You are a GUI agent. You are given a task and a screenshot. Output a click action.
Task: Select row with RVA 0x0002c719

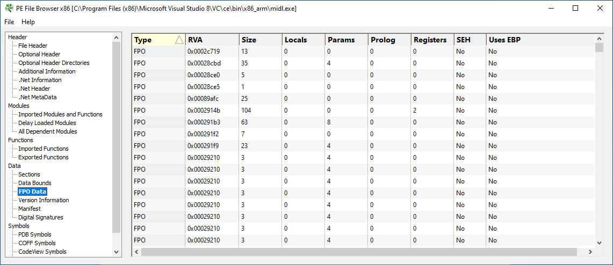point(363,51)
